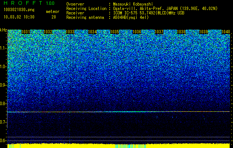Click the kHz axis unit label
This screenshot has width=233, height=148.
point(3,30)
